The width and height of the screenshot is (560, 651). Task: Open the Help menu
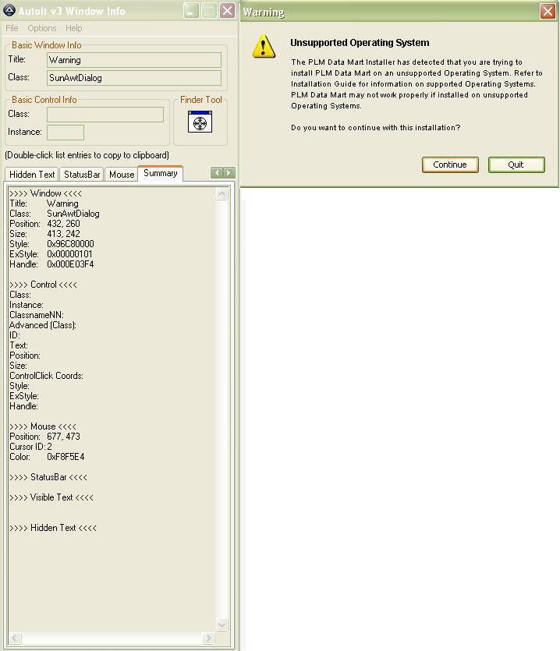(73, 28)
